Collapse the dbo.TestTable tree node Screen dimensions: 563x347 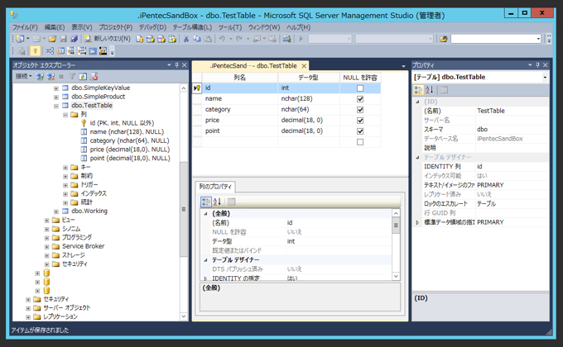[56, 106]
